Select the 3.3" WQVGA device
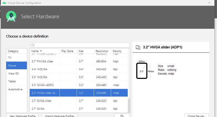This screenshot has height=117, width=217. click(78, 77)
